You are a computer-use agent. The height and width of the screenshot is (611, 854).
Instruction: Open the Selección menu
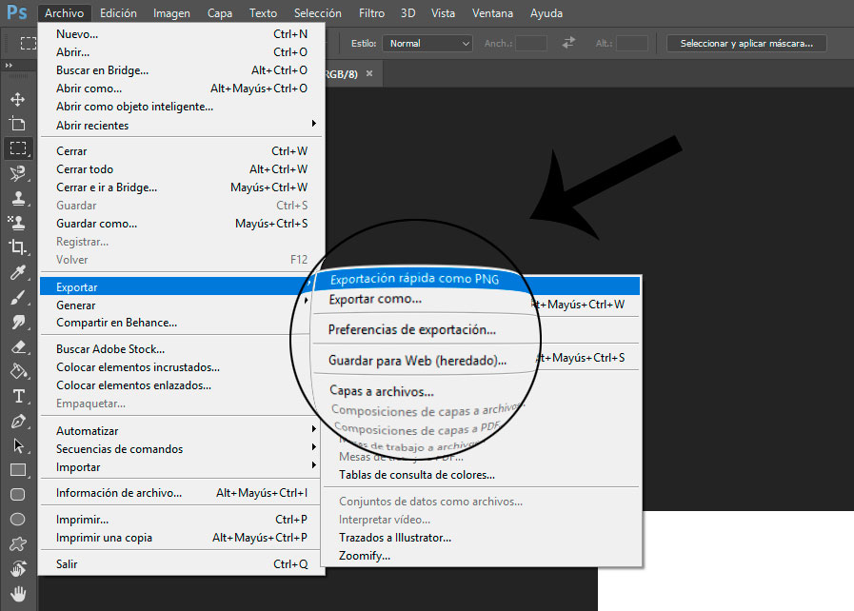tap(318, 13)
